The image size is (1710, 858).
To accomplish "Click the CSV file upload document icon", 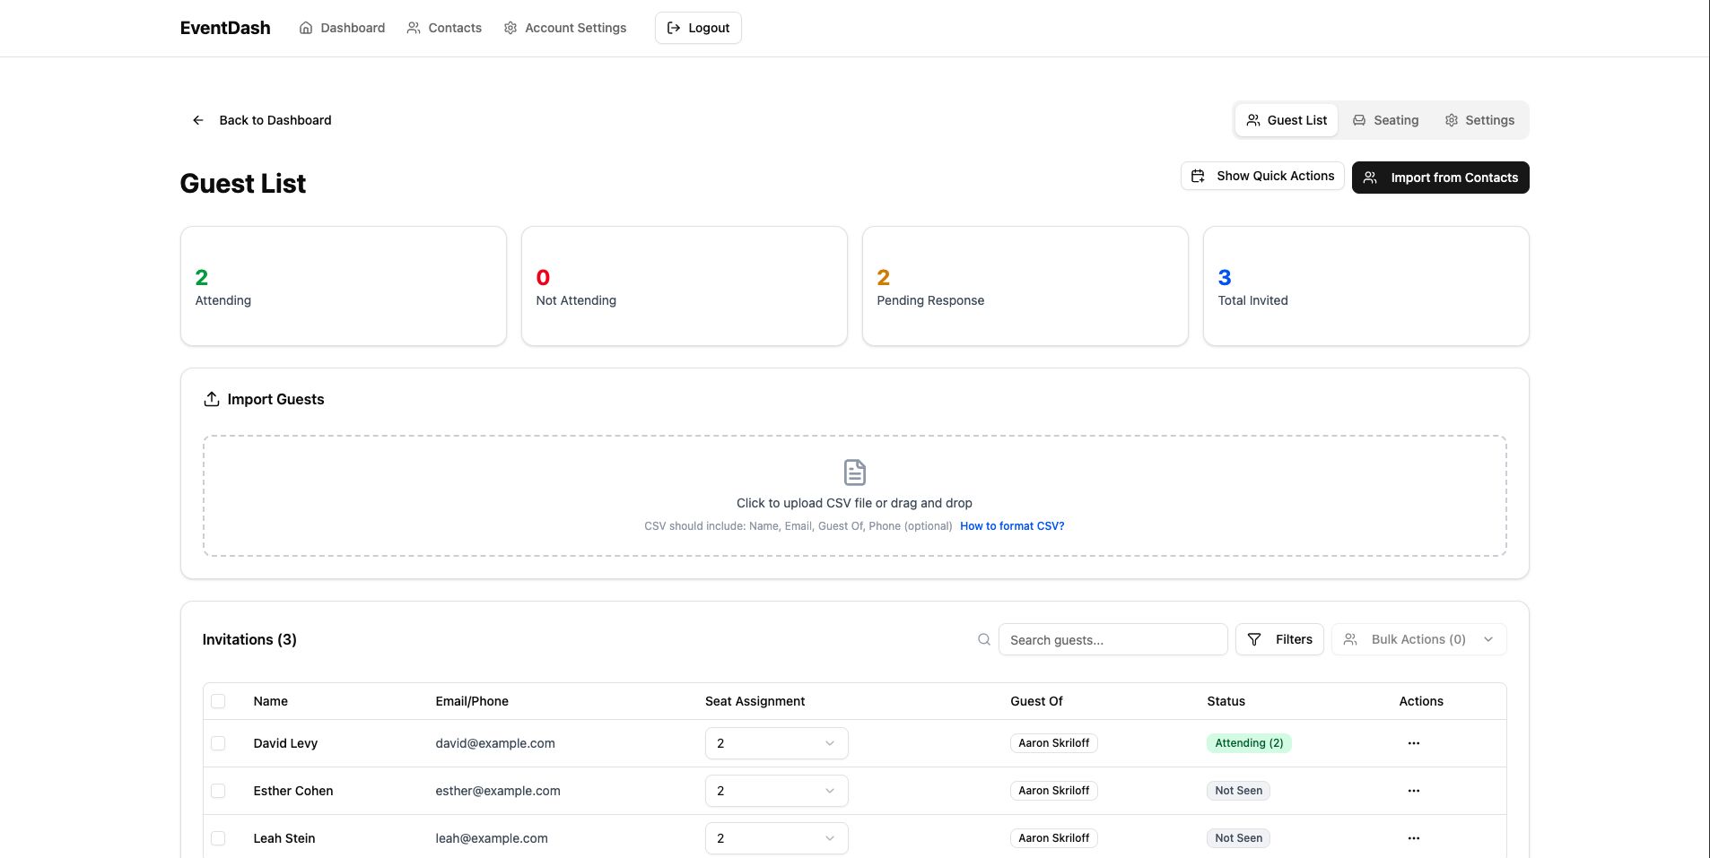I will [x=854, y=472].
